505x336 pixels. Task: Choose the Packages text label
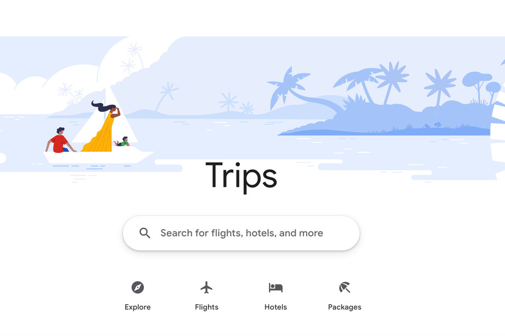click(345, 307)
